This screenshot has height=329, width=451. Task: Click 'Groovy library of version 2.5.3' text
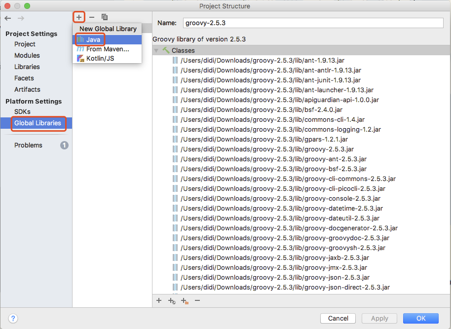pyautogui.click(x=199, y=39)
